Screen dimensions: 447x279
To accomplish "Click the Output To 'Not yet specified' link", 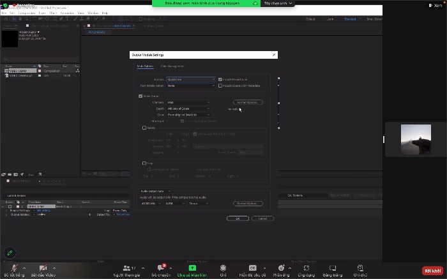I will [123, 215].
